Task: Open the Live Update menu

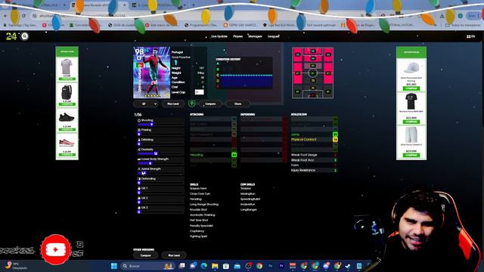Action: coord(219,36)
